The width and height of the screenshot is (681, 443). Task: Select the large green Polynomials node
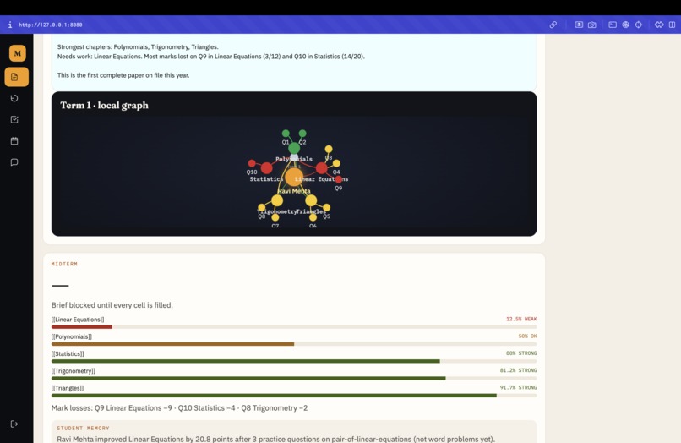click(x=294, y=148)
